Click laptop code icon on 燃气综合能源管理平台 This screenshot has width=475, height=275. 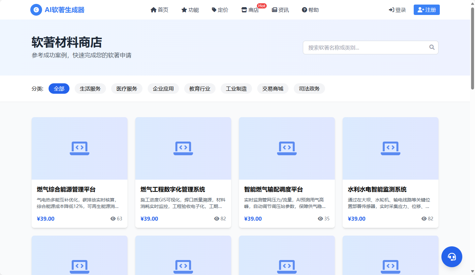click(80, 148)
